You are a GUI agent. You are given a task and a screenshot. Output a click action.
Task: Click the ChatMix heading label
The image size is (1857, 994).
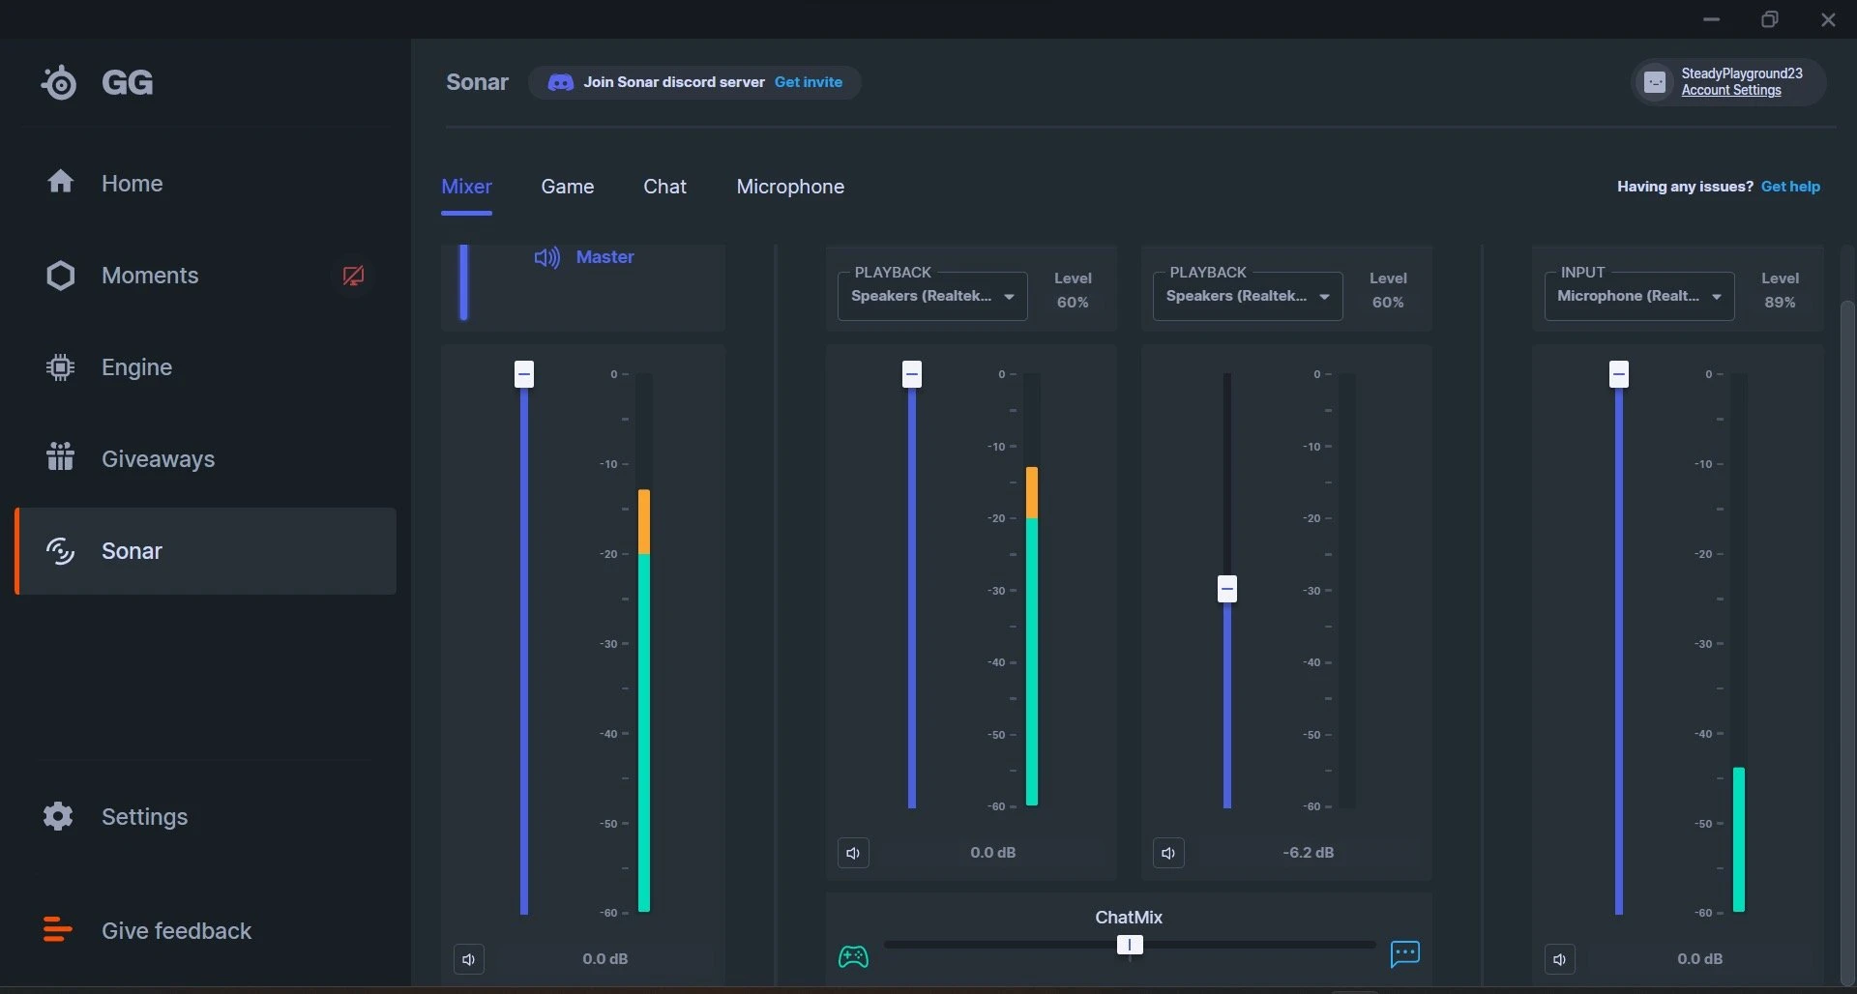[1129, 918]
